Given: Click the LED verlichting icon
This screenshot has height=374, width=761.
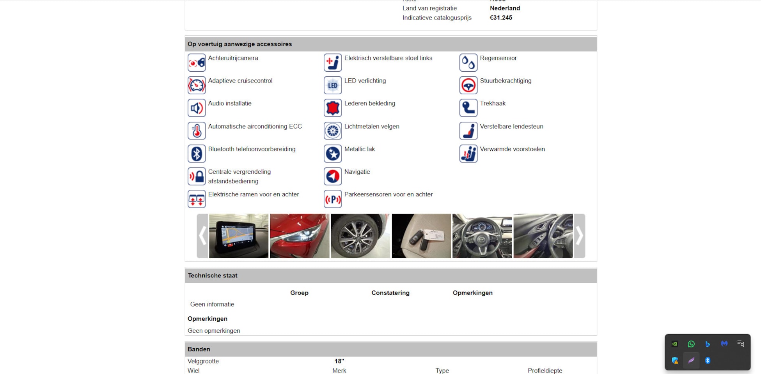Looking at the screenshot, I should (333, 85).
